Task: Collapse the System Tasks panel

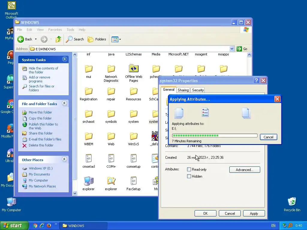Action: [x=65, y=59]
